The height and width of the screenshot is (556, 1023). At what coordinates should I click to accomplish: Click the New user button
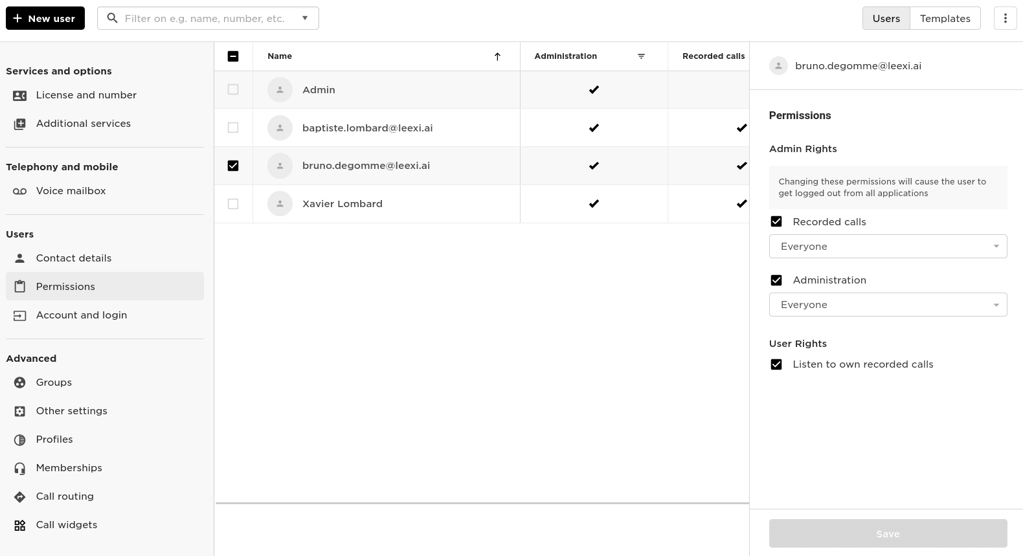pos(45,18)
